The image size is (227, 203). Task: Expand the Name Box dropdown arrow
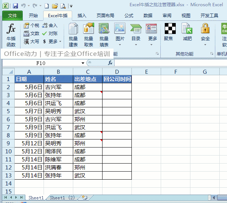point(83,63)
